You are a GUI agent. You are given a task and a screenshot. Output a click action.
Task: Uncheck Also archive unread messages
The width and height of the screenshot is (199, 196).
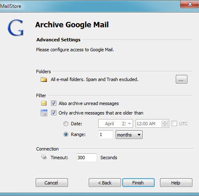pos(53,103)
